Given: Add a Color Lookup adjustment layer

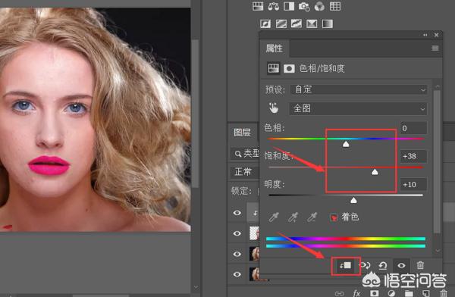Looking at the screenshot, I should click(335, 6).
